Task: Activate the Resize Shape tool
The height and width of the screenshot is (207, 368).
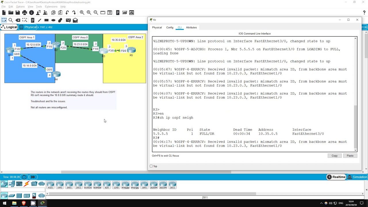Action: click(x=25, y=20)
